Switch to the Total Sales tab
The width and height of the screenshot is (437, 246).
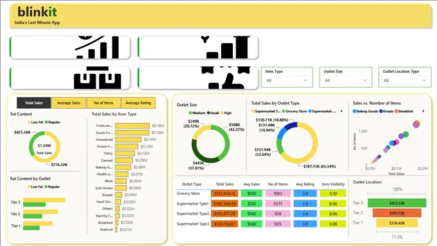click(33, 103)
